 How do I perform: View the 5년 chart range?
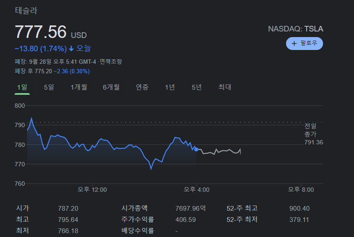[197, 87]
